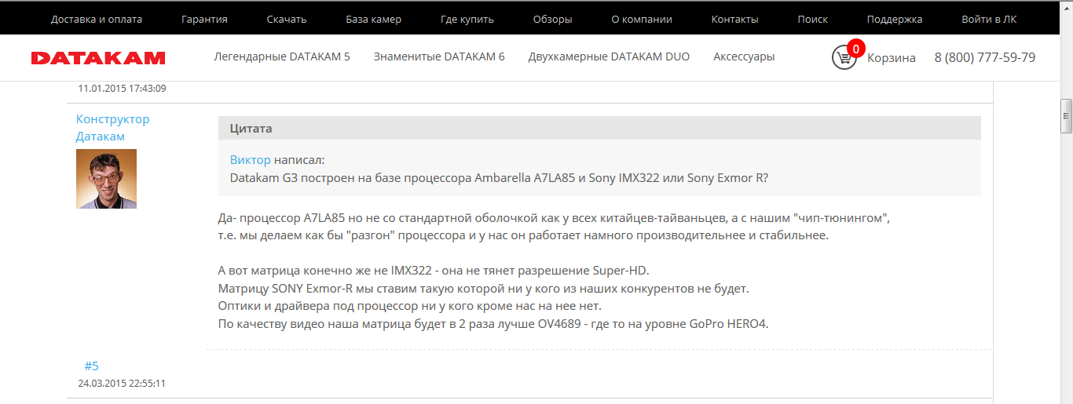This screenshot has height=404, width=1073.
Task: Click Войти в ЛК to log in
Action: pyautogui.click(x=989, y=19)
